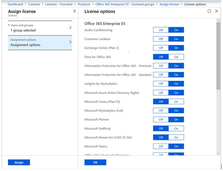
Task: Click 'License options' breadcrumb text
Action: tap(195, 4)
